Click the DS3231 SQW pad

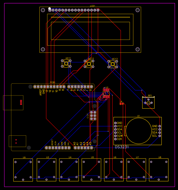(x=116, y=136)
